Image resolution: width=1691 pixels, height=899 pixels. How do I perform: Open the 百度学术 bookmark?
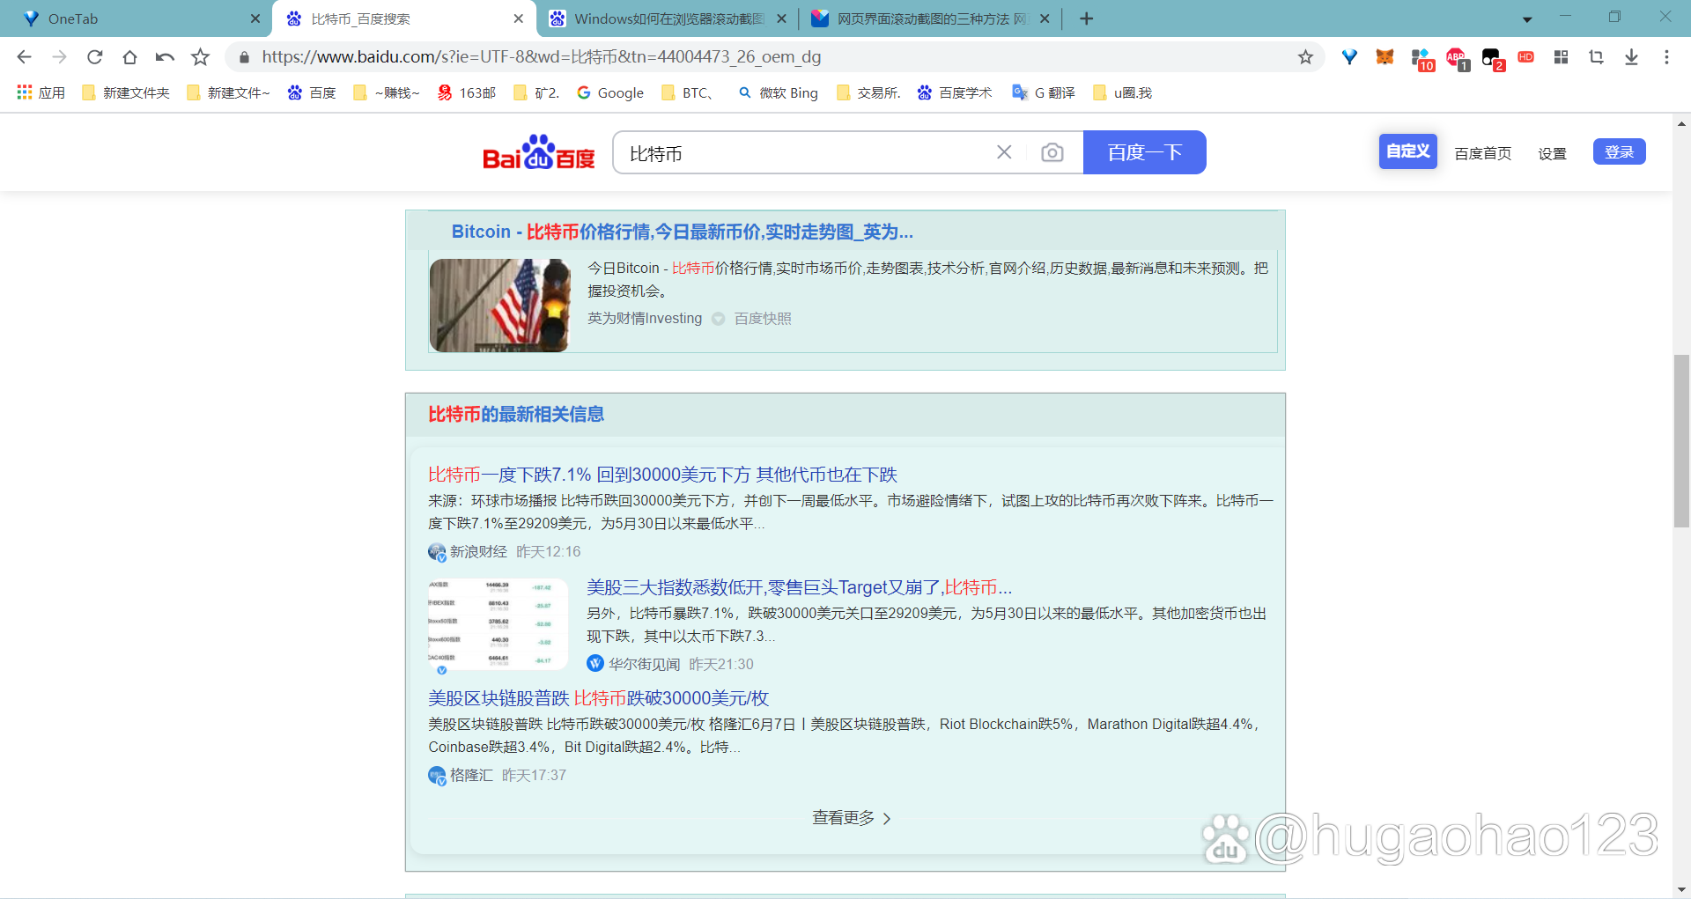pyautogui.click(x=955, y=92)
